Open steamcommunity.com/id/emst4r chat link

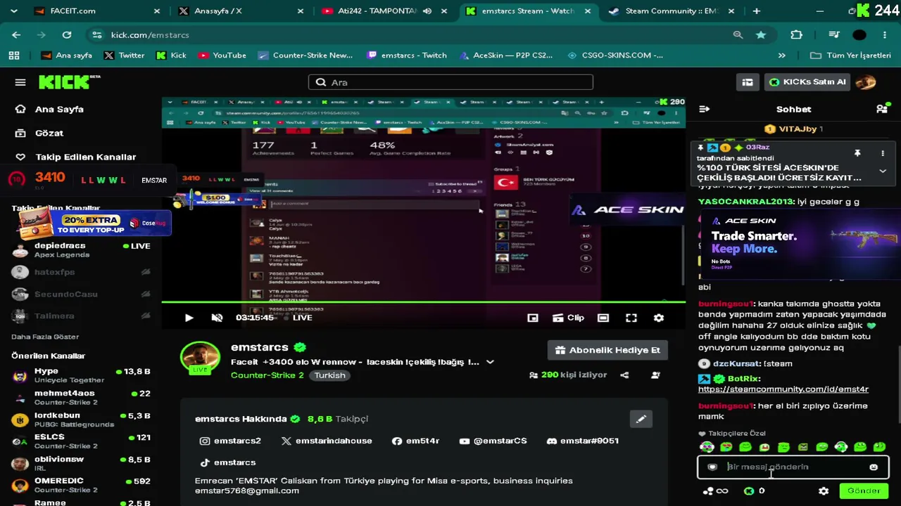coord(783,389)
